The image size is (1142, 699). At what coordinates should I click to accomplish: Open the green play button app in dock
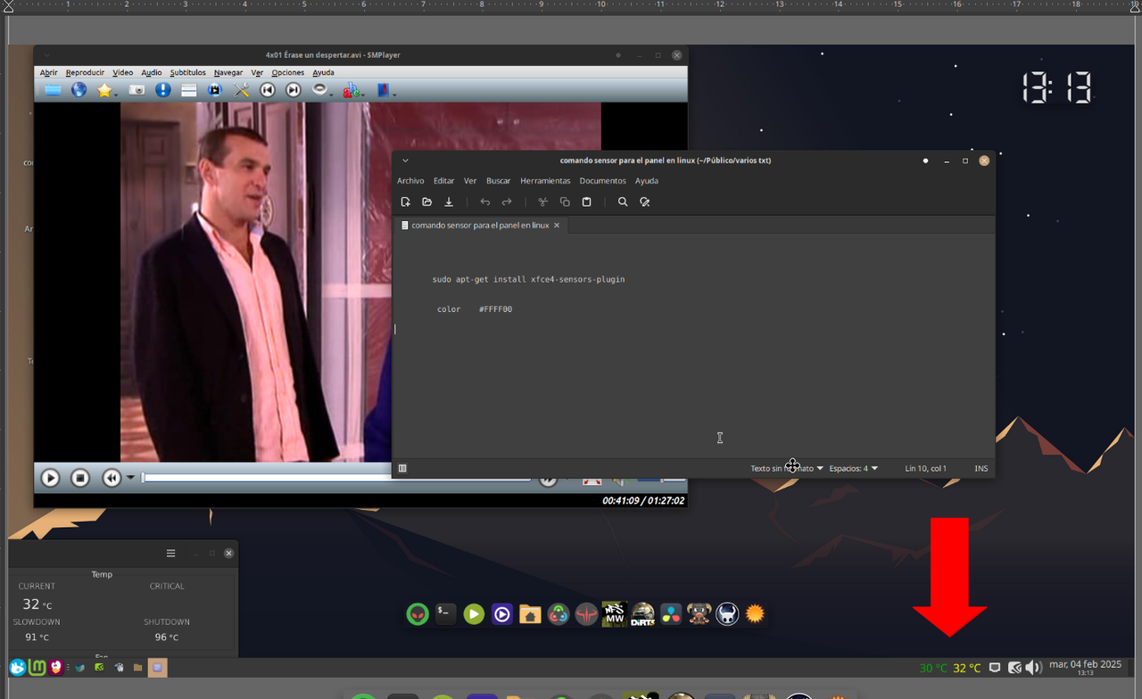[474, 614]
